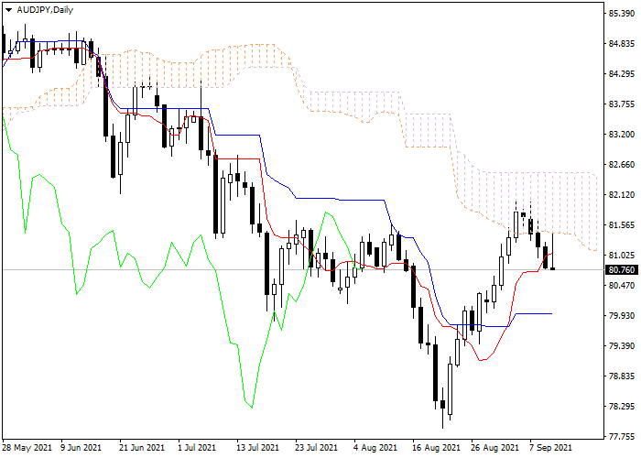This screenshot has height=458, width=641.
Task: Click the 77.755 price axis label
Action: point(622,437)
